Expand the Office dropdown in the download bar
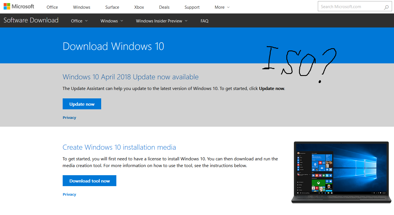 pyautogui.click(x=79, y=20)
